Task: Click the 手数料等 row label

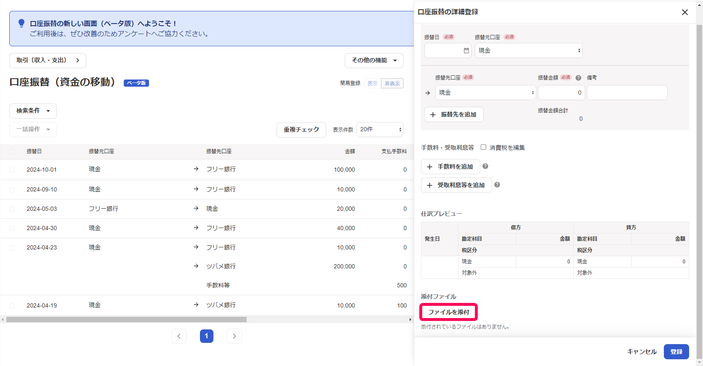Action: click(x=218, y=285)
